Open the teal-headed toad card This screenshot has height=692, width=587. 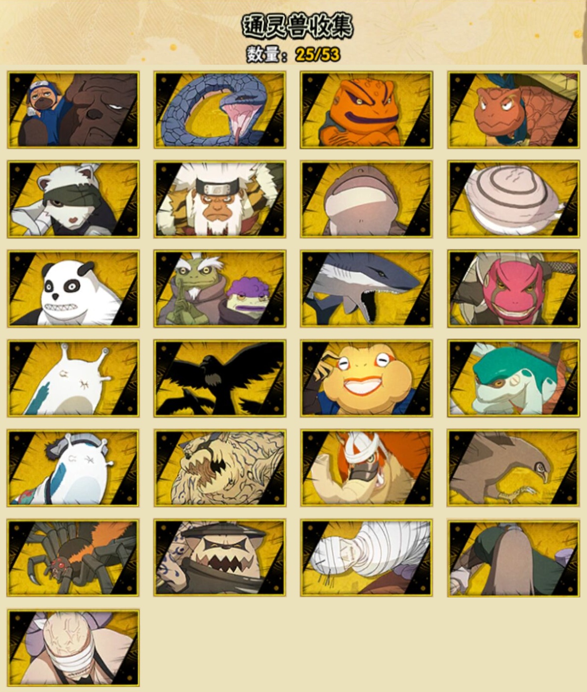click(513, 378)
